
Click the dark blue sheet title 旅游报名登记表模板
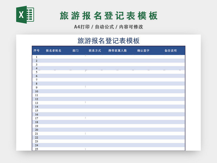tap(108, 41)
